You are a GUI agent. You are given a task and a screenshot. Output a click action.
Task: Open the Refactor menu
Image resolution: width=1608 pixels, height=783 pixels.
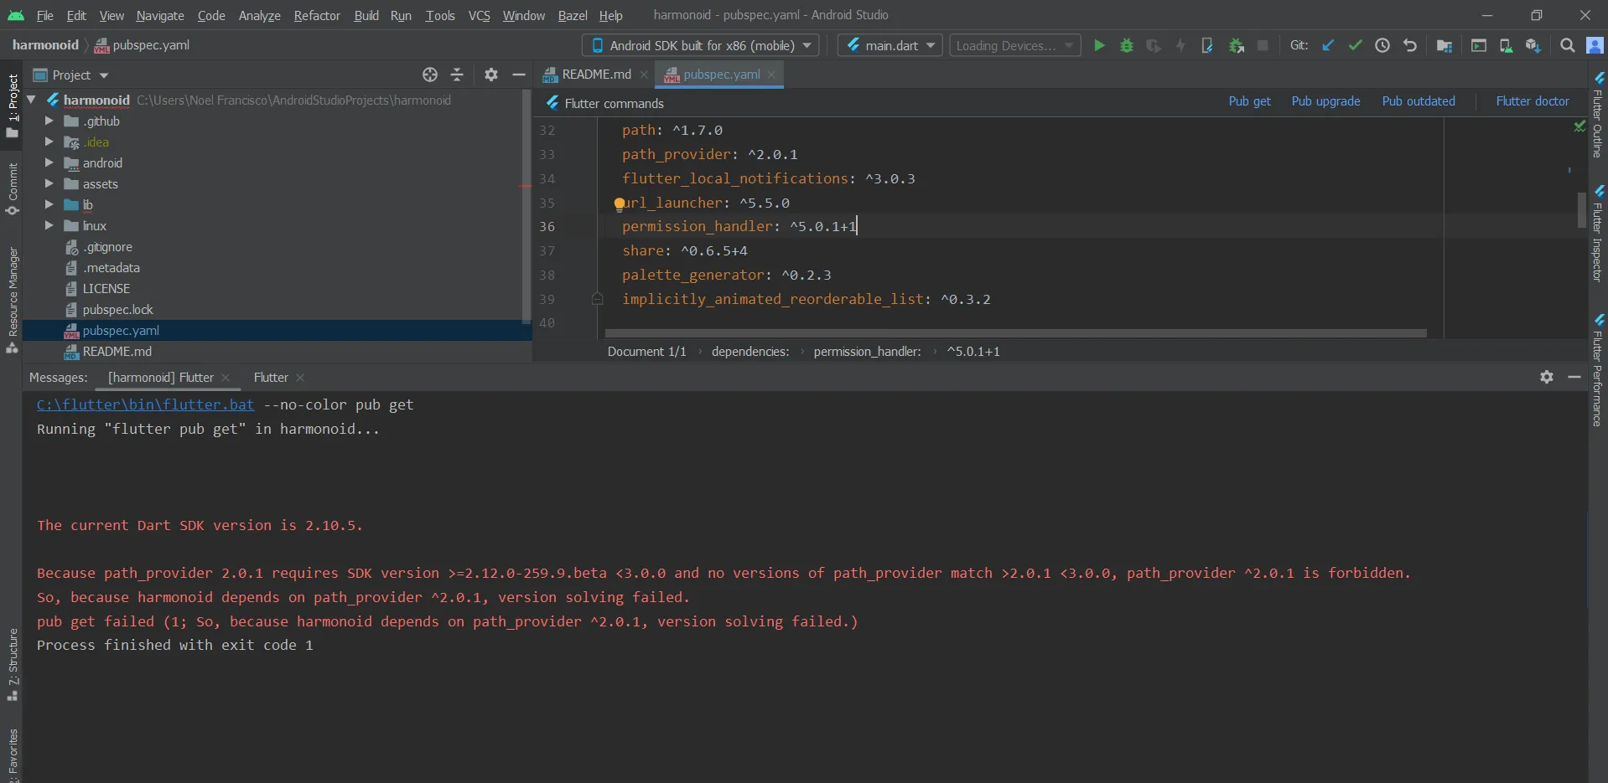pos(316,15)
